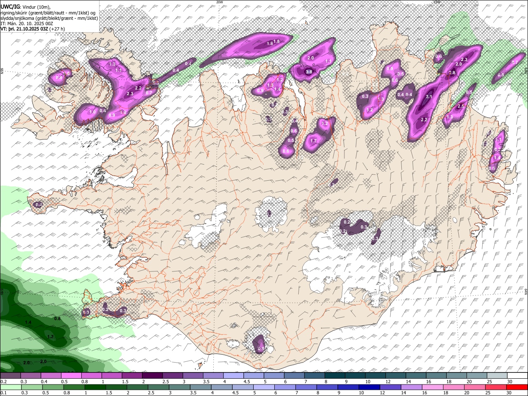Click the orchid 0.4 mm snow swatch
This screenshot has width=528, height=396.
[51, 376]
